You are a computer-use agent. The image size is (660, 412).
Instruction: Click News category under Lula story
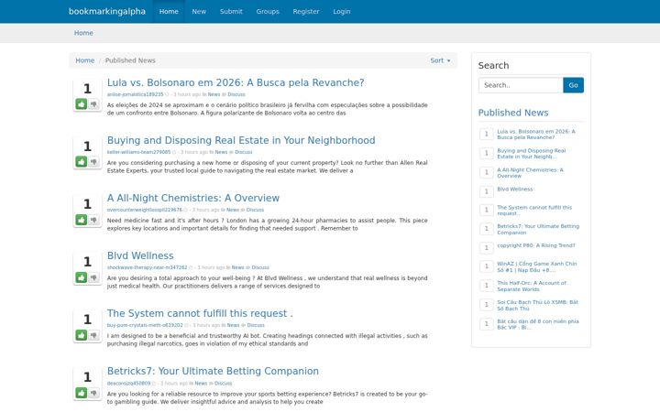point(214,94)
